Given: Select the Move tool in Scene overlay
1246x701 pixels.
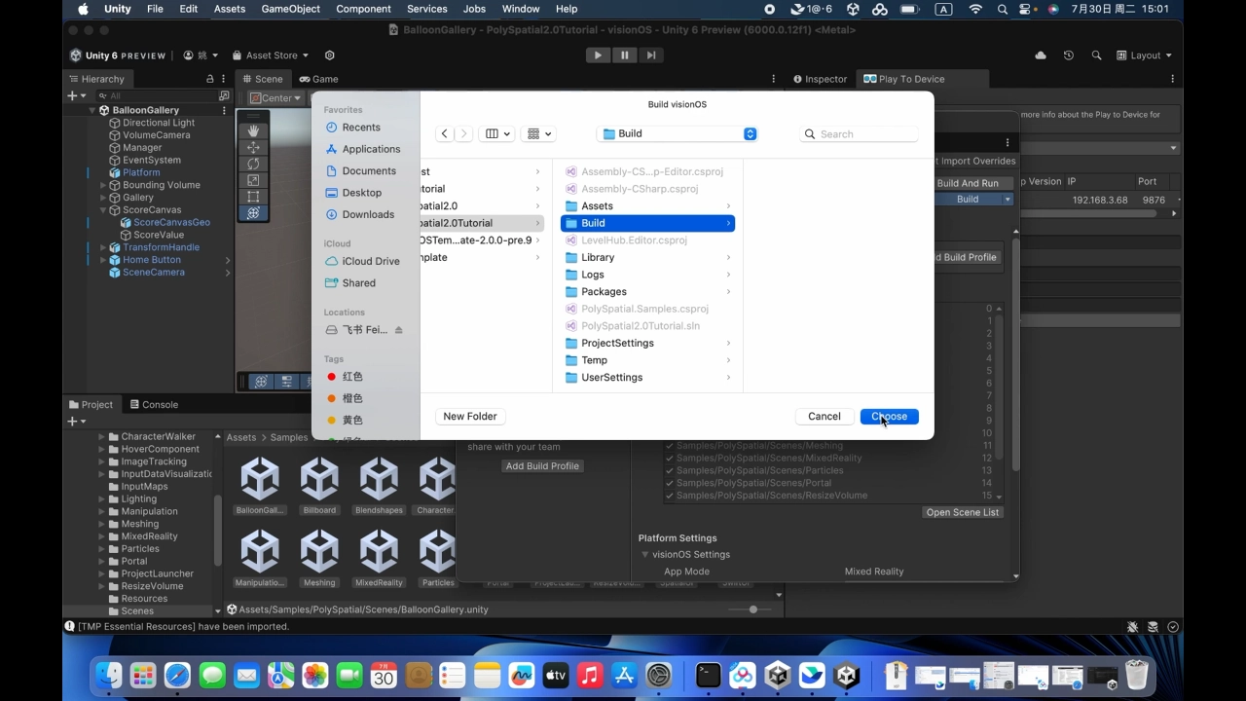Looking at the screenshot, I should (253, 147).
